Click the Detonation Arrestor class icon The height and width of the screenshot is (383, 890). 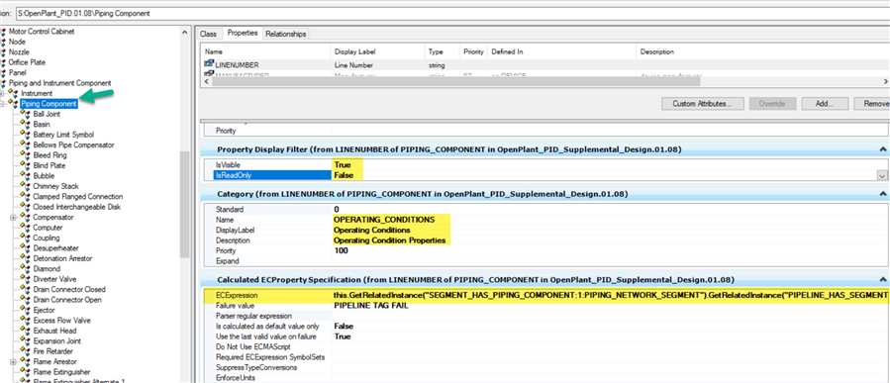[26, 258]
